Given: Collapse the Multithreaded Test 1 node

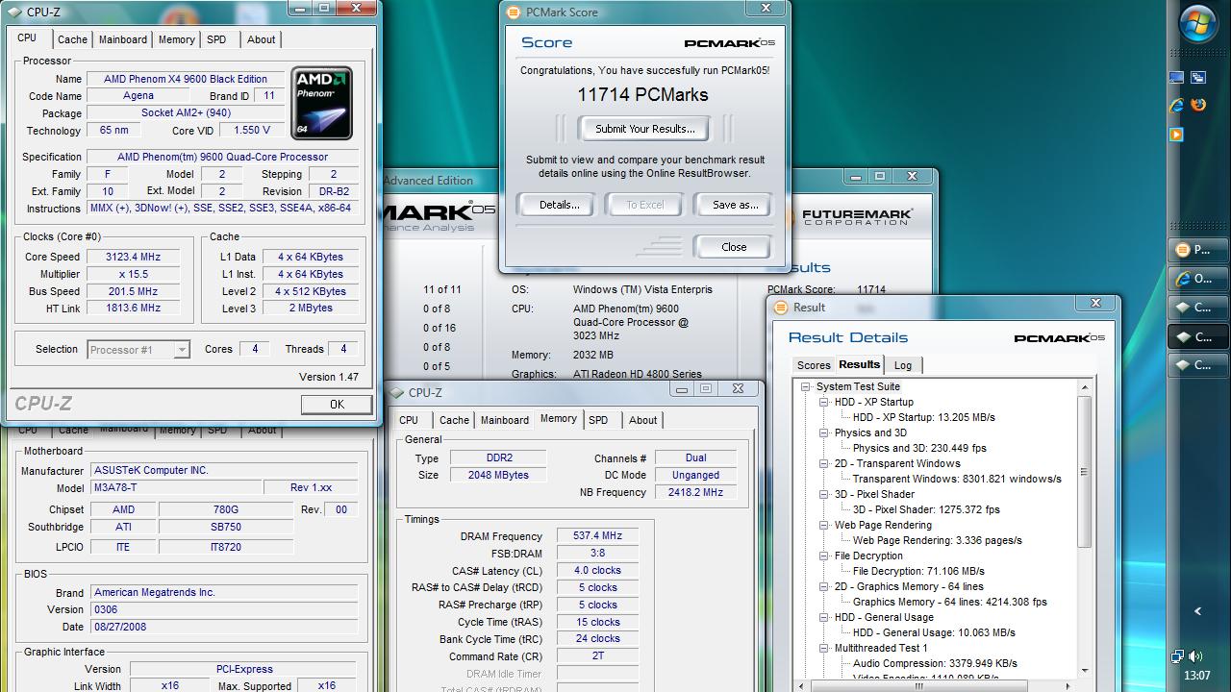Looking at the screenshot, I should (x=824, y=648).
